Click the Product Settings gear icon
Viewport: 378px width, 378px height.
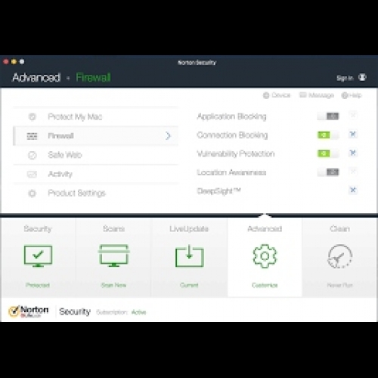coord(33,194)
